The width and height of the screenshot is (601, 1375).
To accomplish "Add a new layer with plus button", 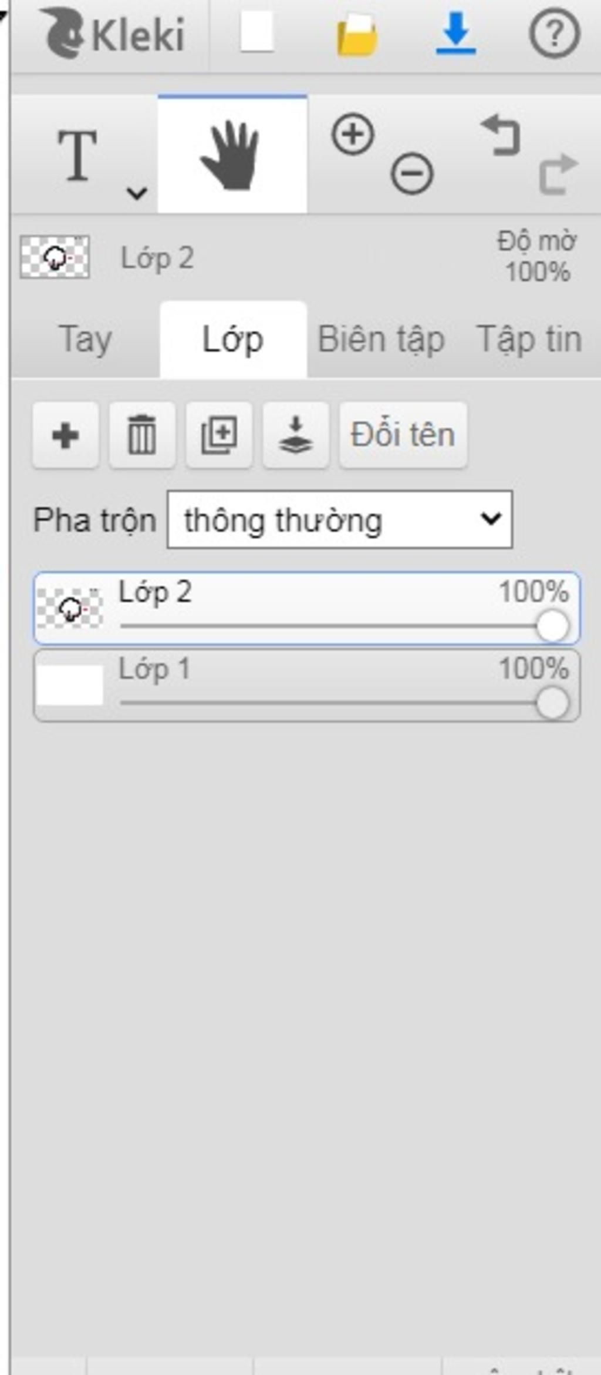I will [65, 435].
